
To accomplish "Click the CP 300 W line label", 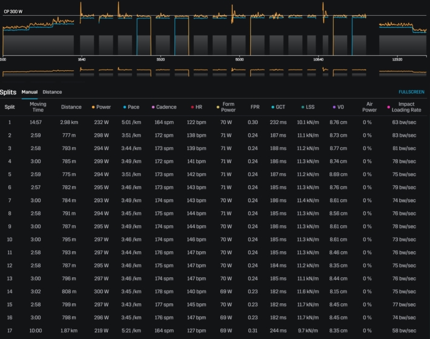I will tap(13, 12).
